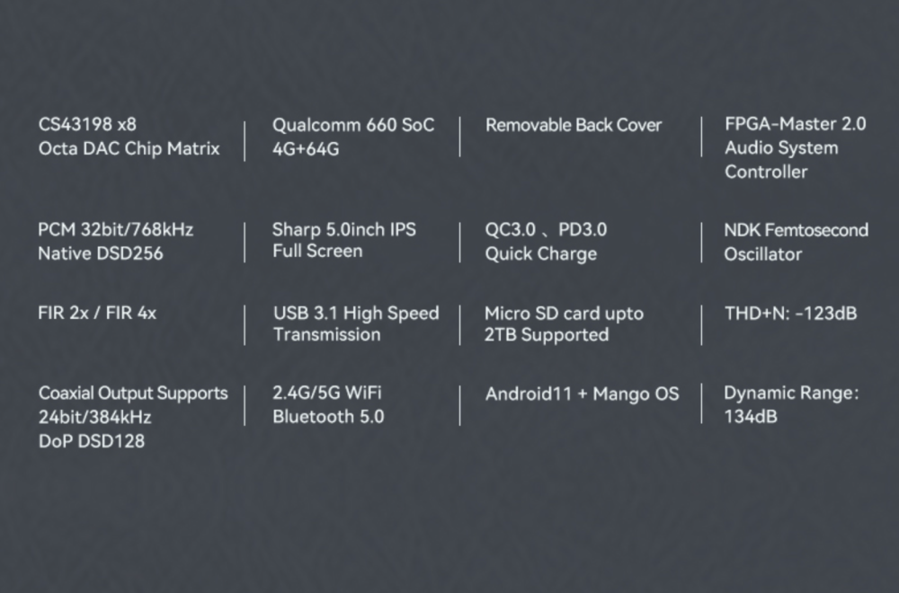Image resolution: width=899 pixels, height=593 pixels.
Task: Select the Sharp 5.0inch IPS Full Screen spec
Action: (344, 240)
